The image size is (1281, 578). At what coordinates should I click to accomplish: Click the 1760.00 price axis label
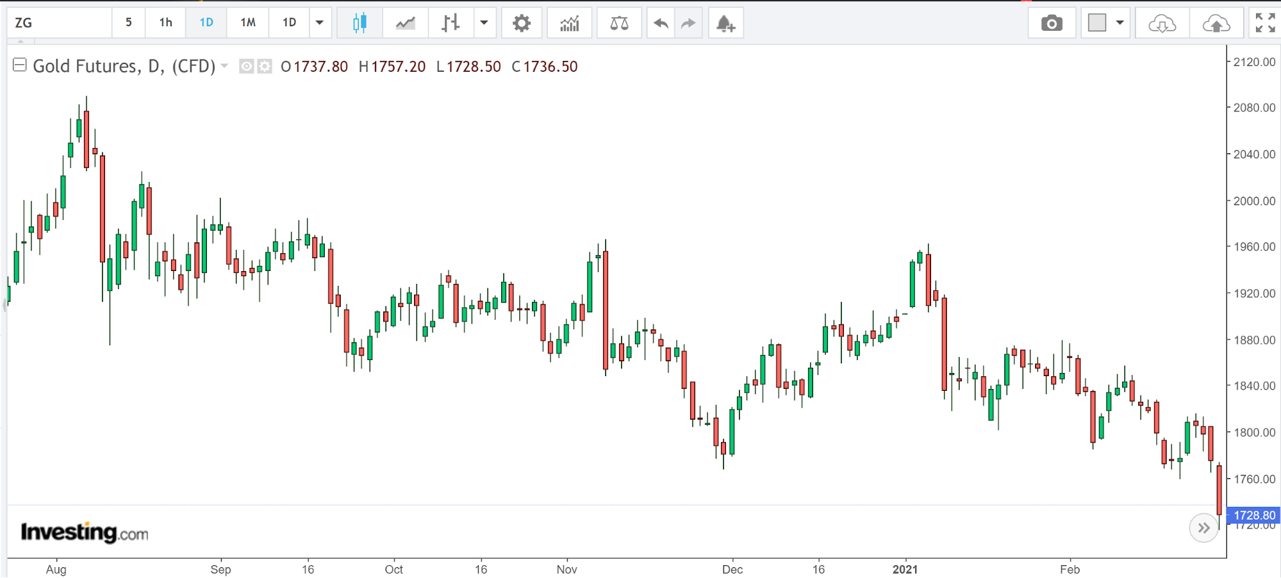click(1254, 479)
